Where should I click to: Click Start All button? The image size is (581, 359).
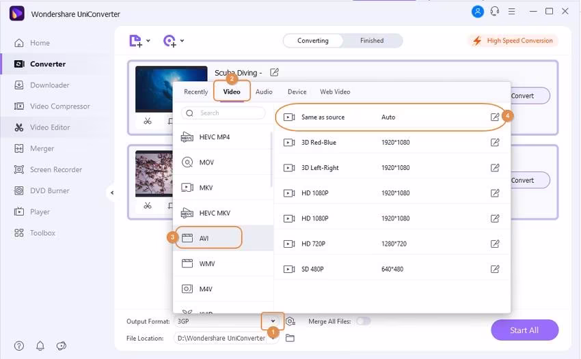click(x=524, y=330)
